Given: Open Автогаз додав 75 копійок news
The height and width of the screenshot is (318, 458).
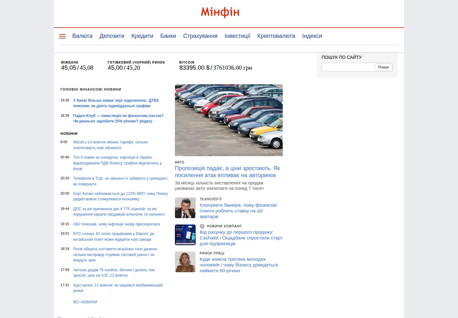Looking at the screenshot, I should [x=114, y=273].
